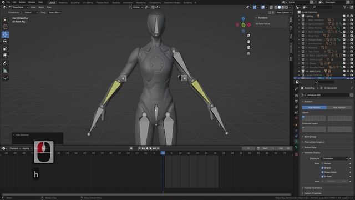Uncheck the Lighting collection exclude checkbox

pos(344,16)
